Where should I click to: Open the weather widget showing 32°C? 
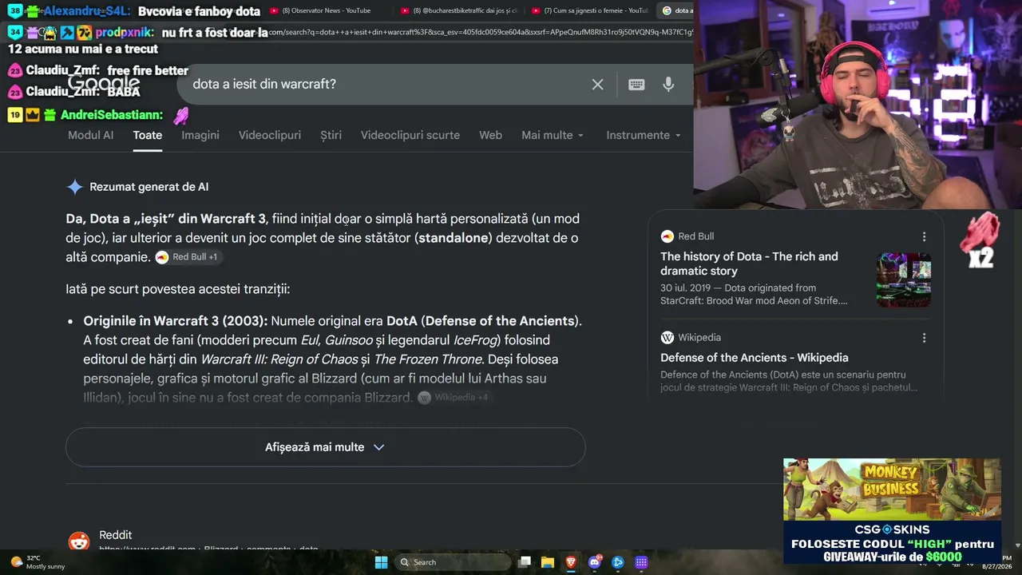coord(37,562)
